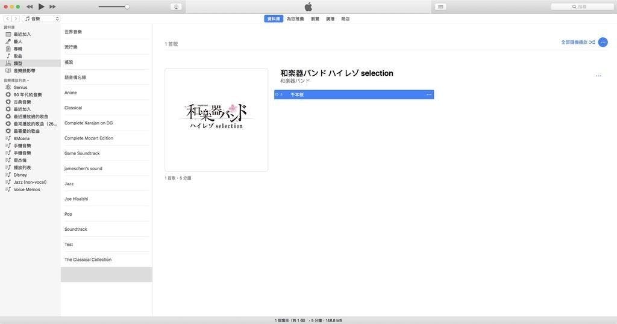Click the 和楽器バンド artist name link
The width and height of the screenshot is (617, 324).
pyautogui.click(x=295, y=81)
